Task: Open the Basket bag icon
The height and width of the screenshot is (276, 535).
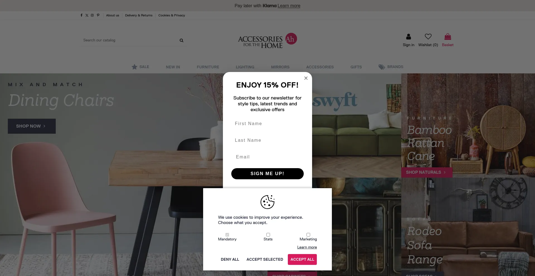Action: coord(448,36)
